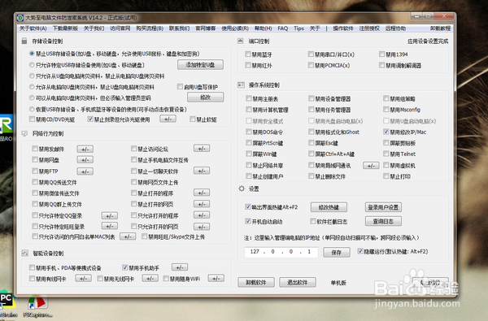Check 禁用QQ传送文件 checkbox
This screenshot has height=321, width=488.
35,182
